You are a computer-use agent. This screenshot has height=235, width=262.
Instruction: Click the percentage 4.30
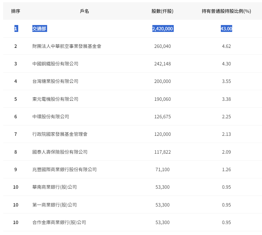227,64
